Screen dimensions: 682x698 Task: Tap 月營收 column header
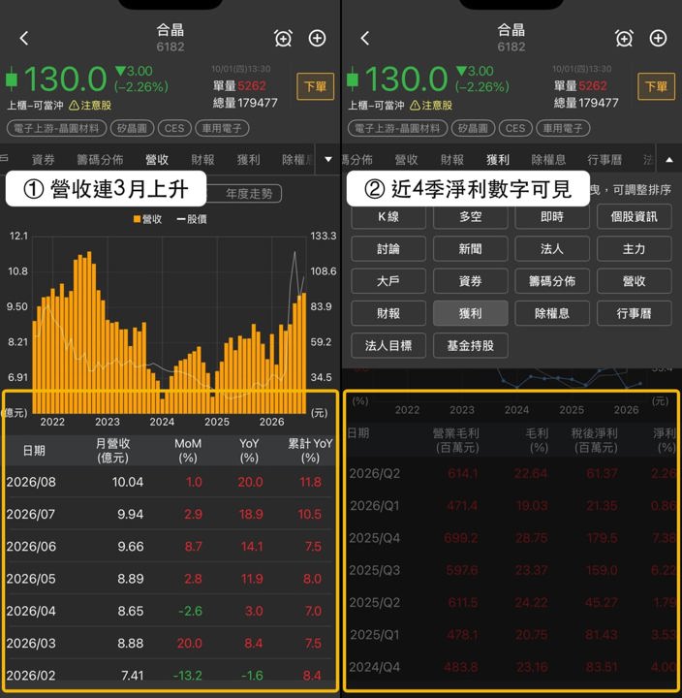click(113, 451)
